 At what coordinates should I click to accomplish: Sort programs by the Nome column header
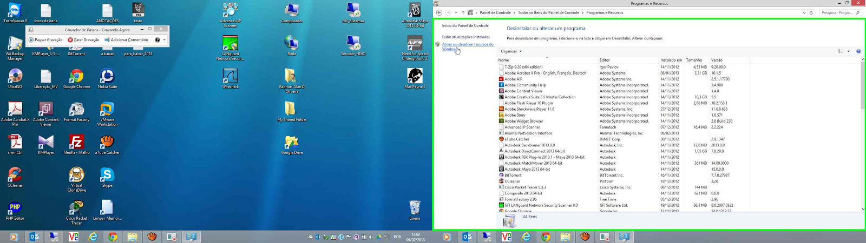click(547, 60)
